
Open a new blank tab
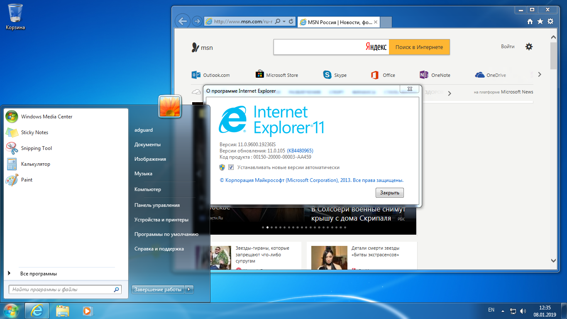click(x=386, y=22)
